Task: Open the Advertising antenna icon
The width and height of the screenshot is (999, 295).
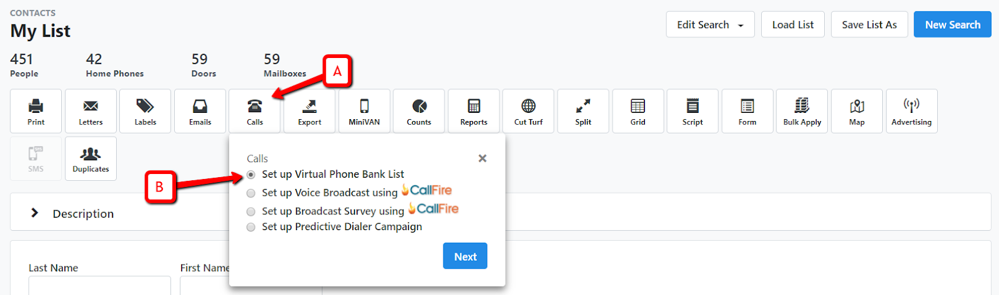Action: (912, 105)
